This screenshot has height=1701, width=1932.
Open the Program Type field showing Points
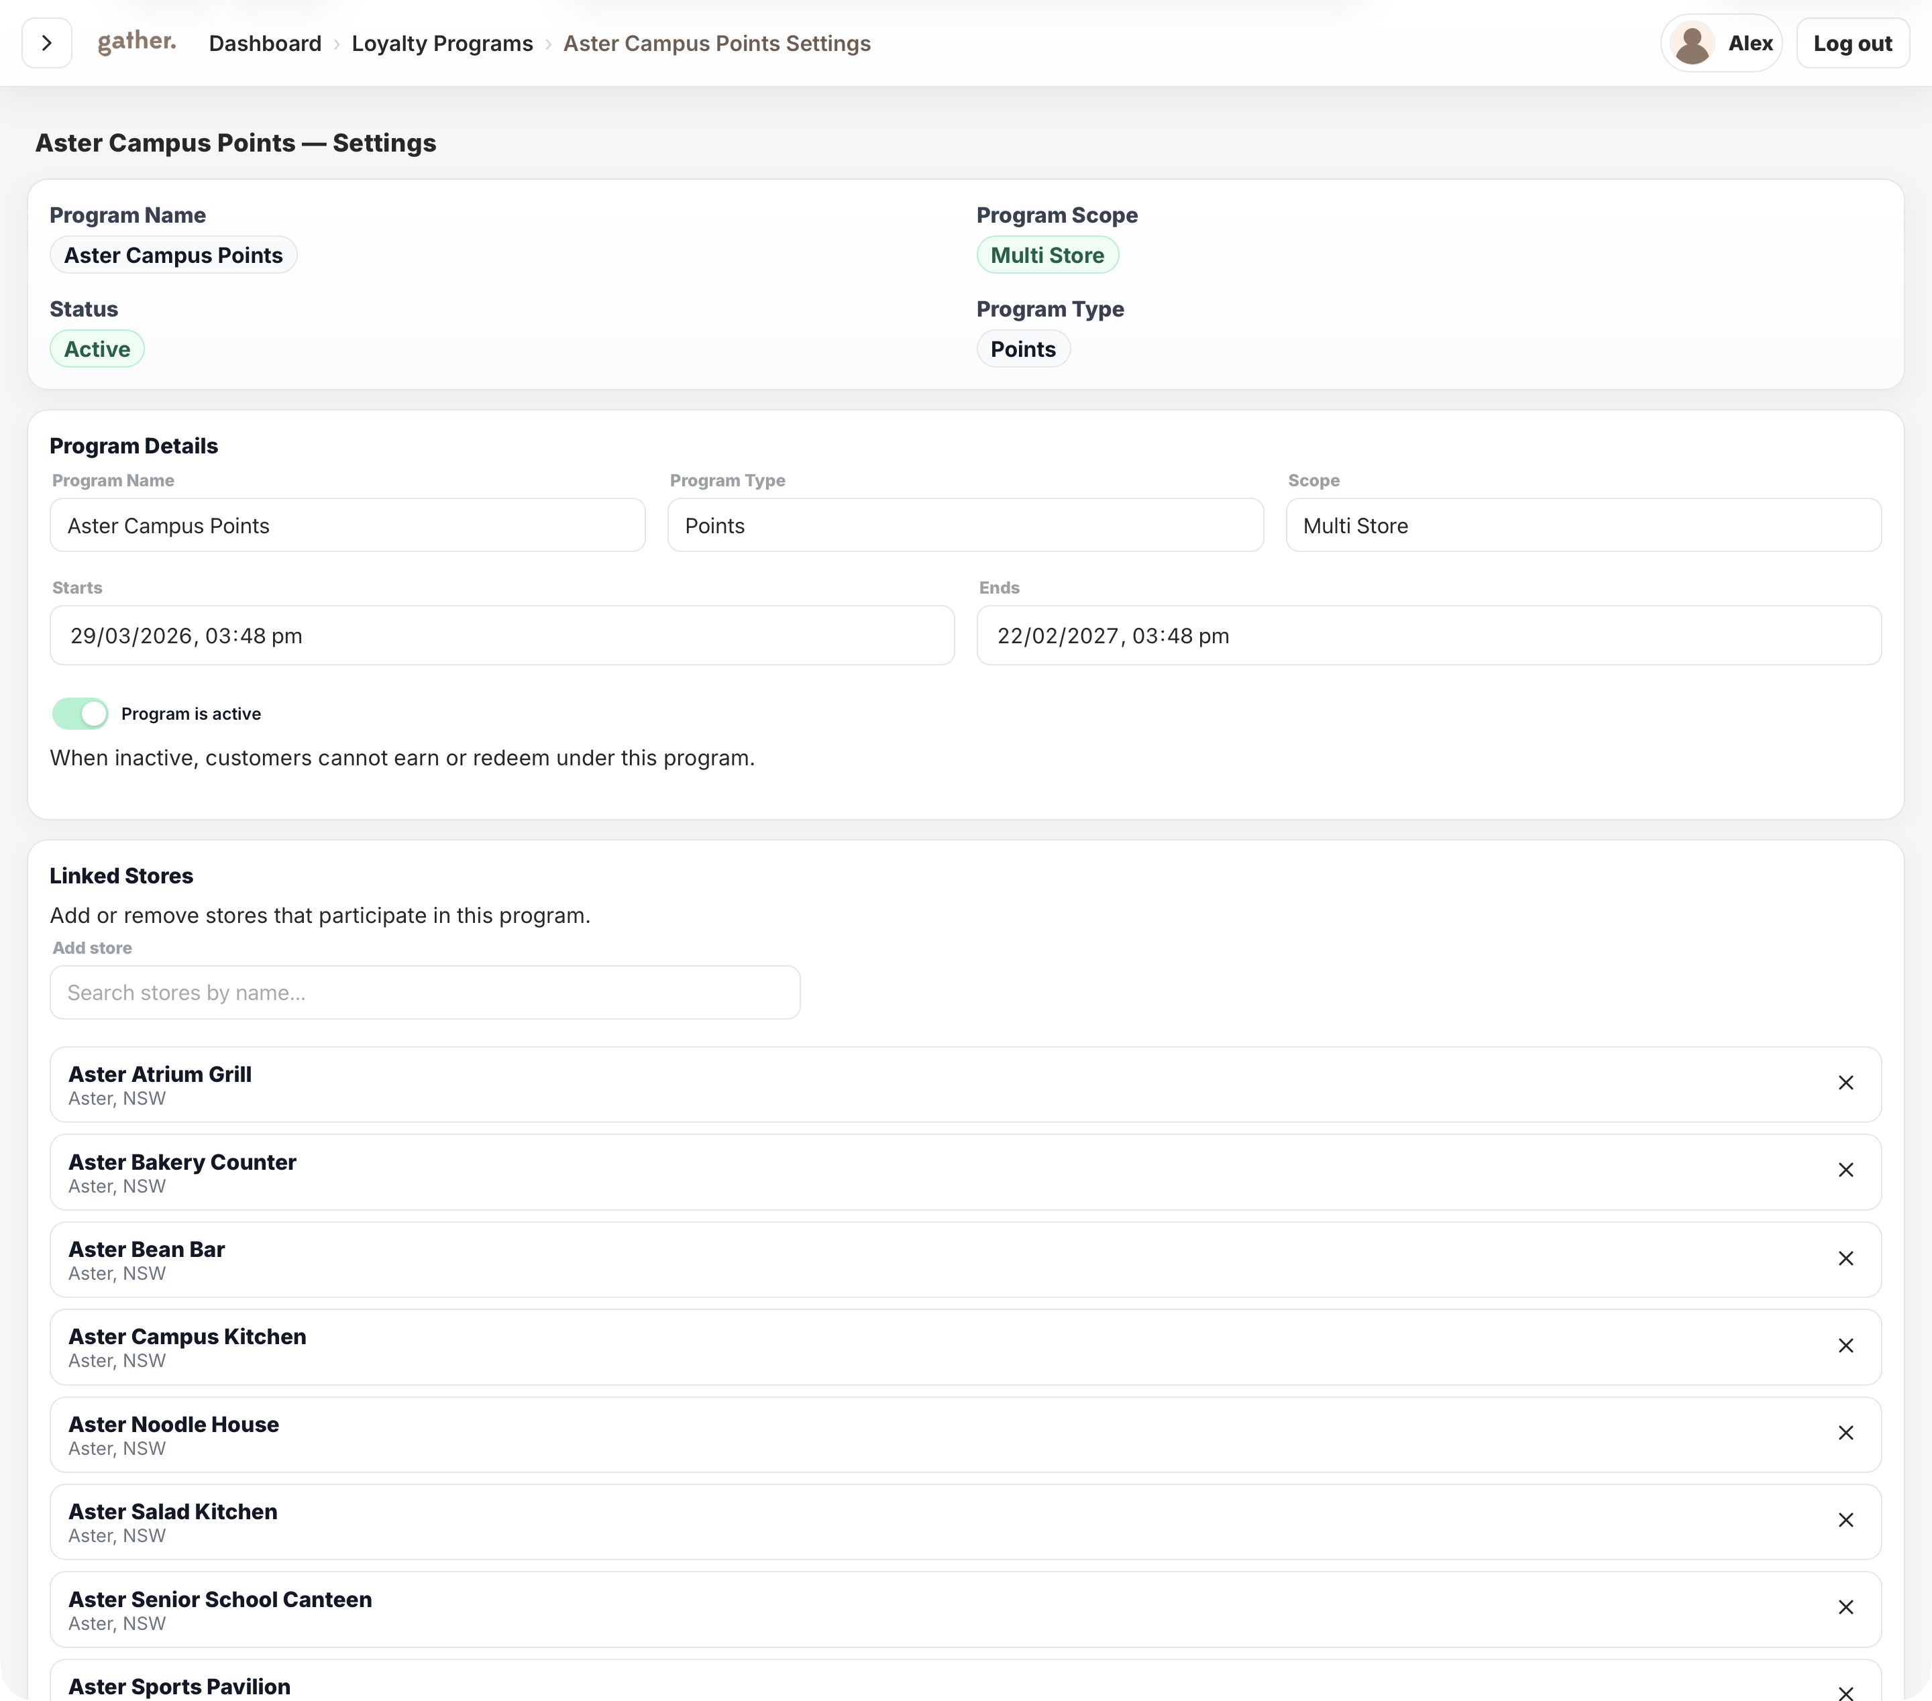click(965, 525)
